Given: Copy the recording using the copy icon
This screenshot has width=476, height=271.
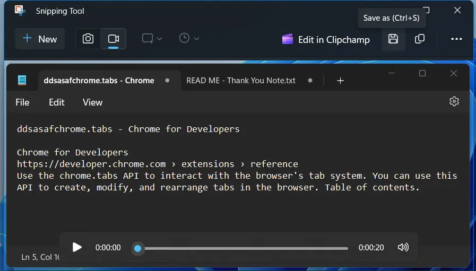Looking at the screenshot, I should (420, 39).
